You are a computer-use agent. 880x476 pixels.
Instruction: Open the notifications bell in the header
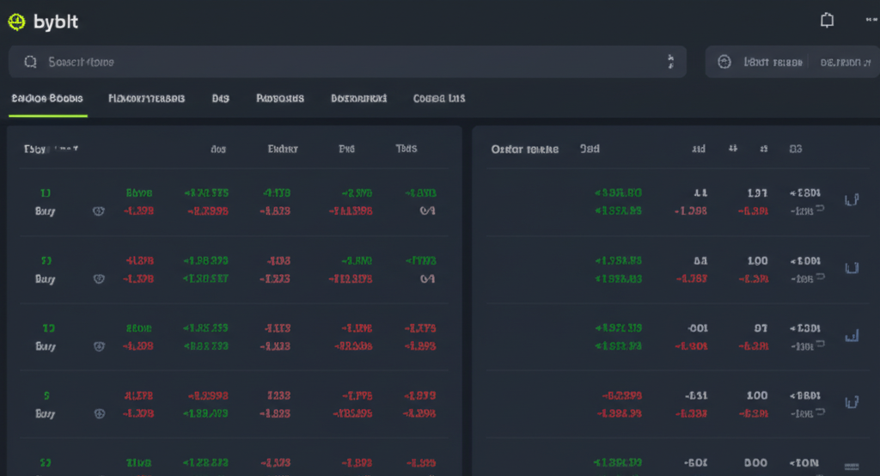point(827,21)
